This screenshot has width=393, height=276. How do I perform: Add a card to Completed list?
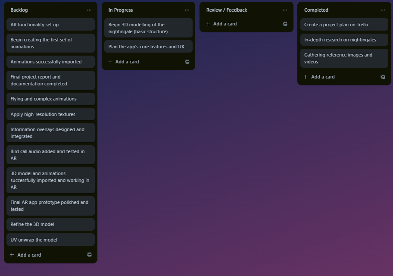pyautogui.click(x=323, y=77)
